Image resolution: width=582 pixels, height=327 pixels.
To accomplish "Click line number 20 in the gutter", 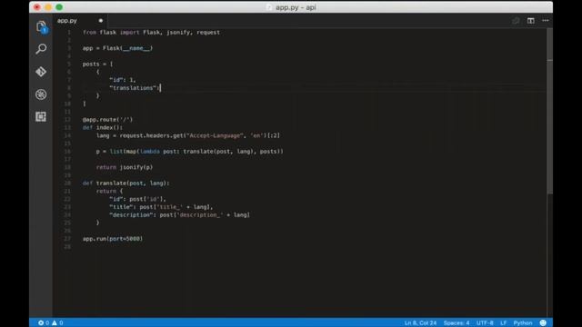I will pos(67,183).
